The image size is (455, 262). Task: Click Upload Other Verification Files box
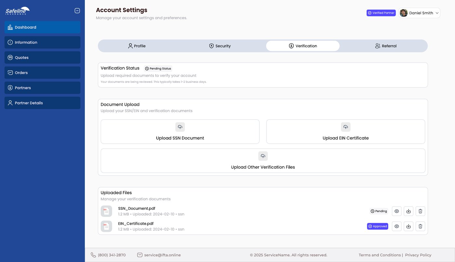263,161
